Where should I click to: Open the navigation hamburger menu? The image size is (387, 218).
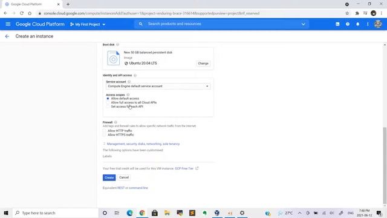(x=8, y=24)
